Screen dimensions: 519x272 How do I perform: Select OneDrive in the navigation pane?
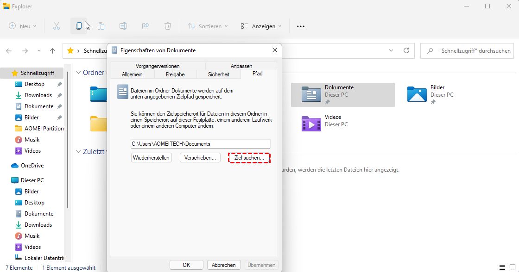coord(32,166)
